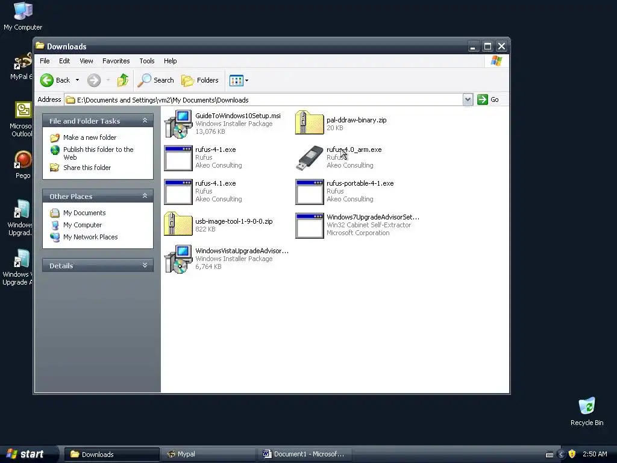Screen dimensions: 617x463
Task: Click the rufus-portable-4-1.exe file name
Action: point(360,183)
